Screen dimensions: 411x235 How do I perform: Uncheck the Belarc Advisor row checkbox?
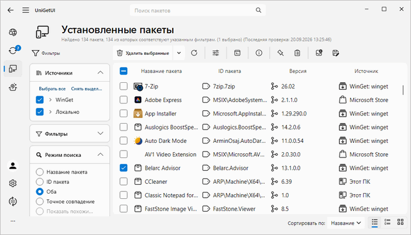(124, 168)
